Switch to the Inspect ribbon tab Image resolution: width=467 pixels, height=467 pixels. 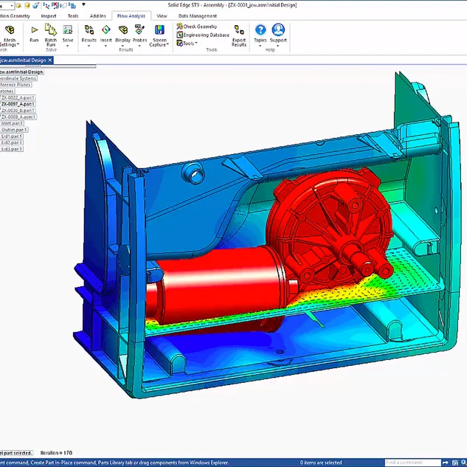(49, 16)
